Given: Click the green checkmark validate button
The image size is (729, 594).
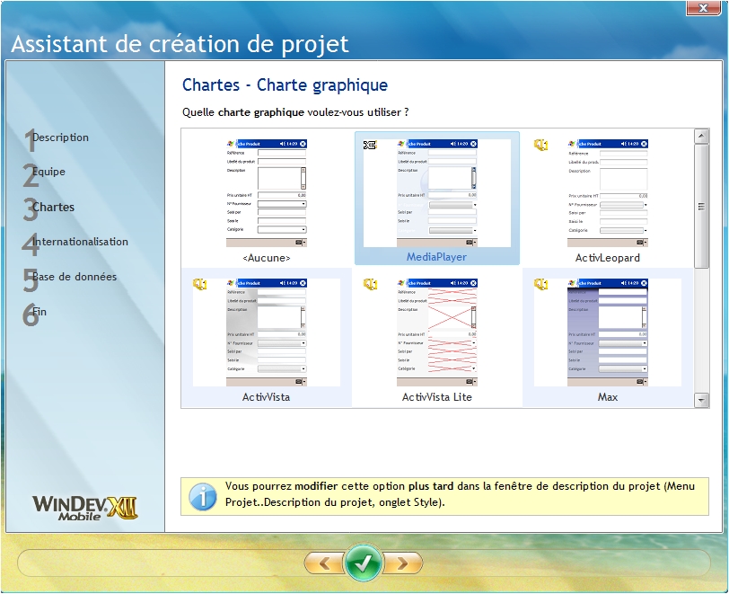Looking at the screenshot, I should click(363, 563).
